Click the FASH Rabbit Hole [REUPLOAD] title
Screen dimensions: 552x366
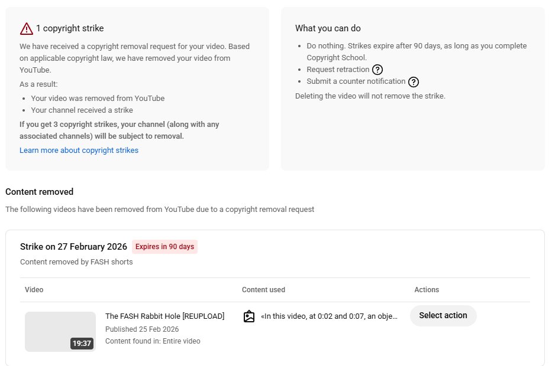click(x=164, y=316)
